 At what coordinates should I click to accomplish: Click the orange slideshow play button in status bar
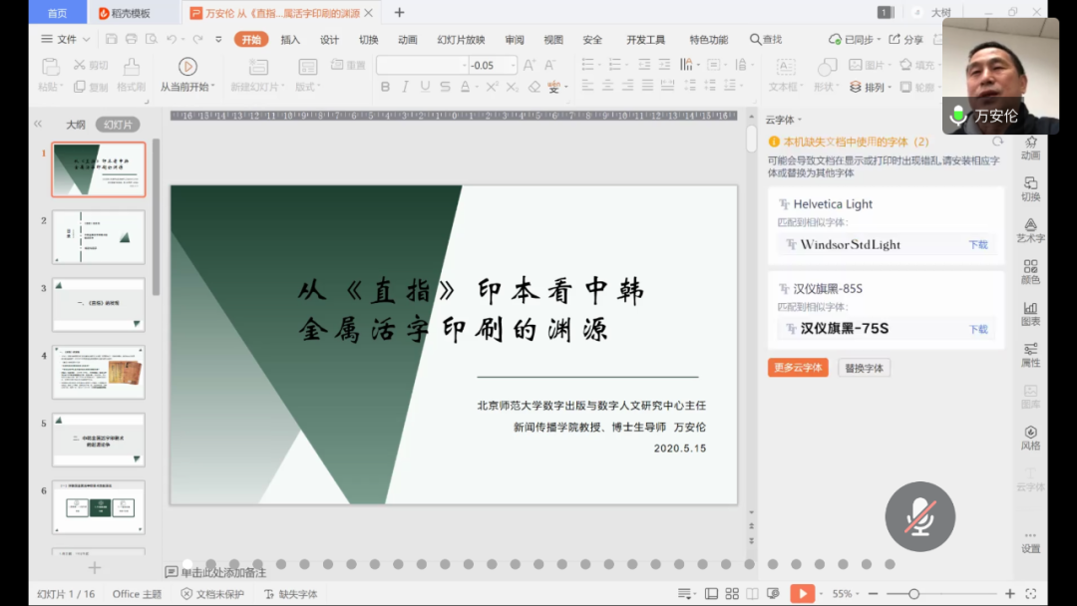[x=802, y=594]
